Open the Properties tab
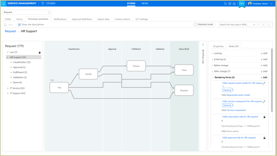277x156 pixels. click(218, 46)
